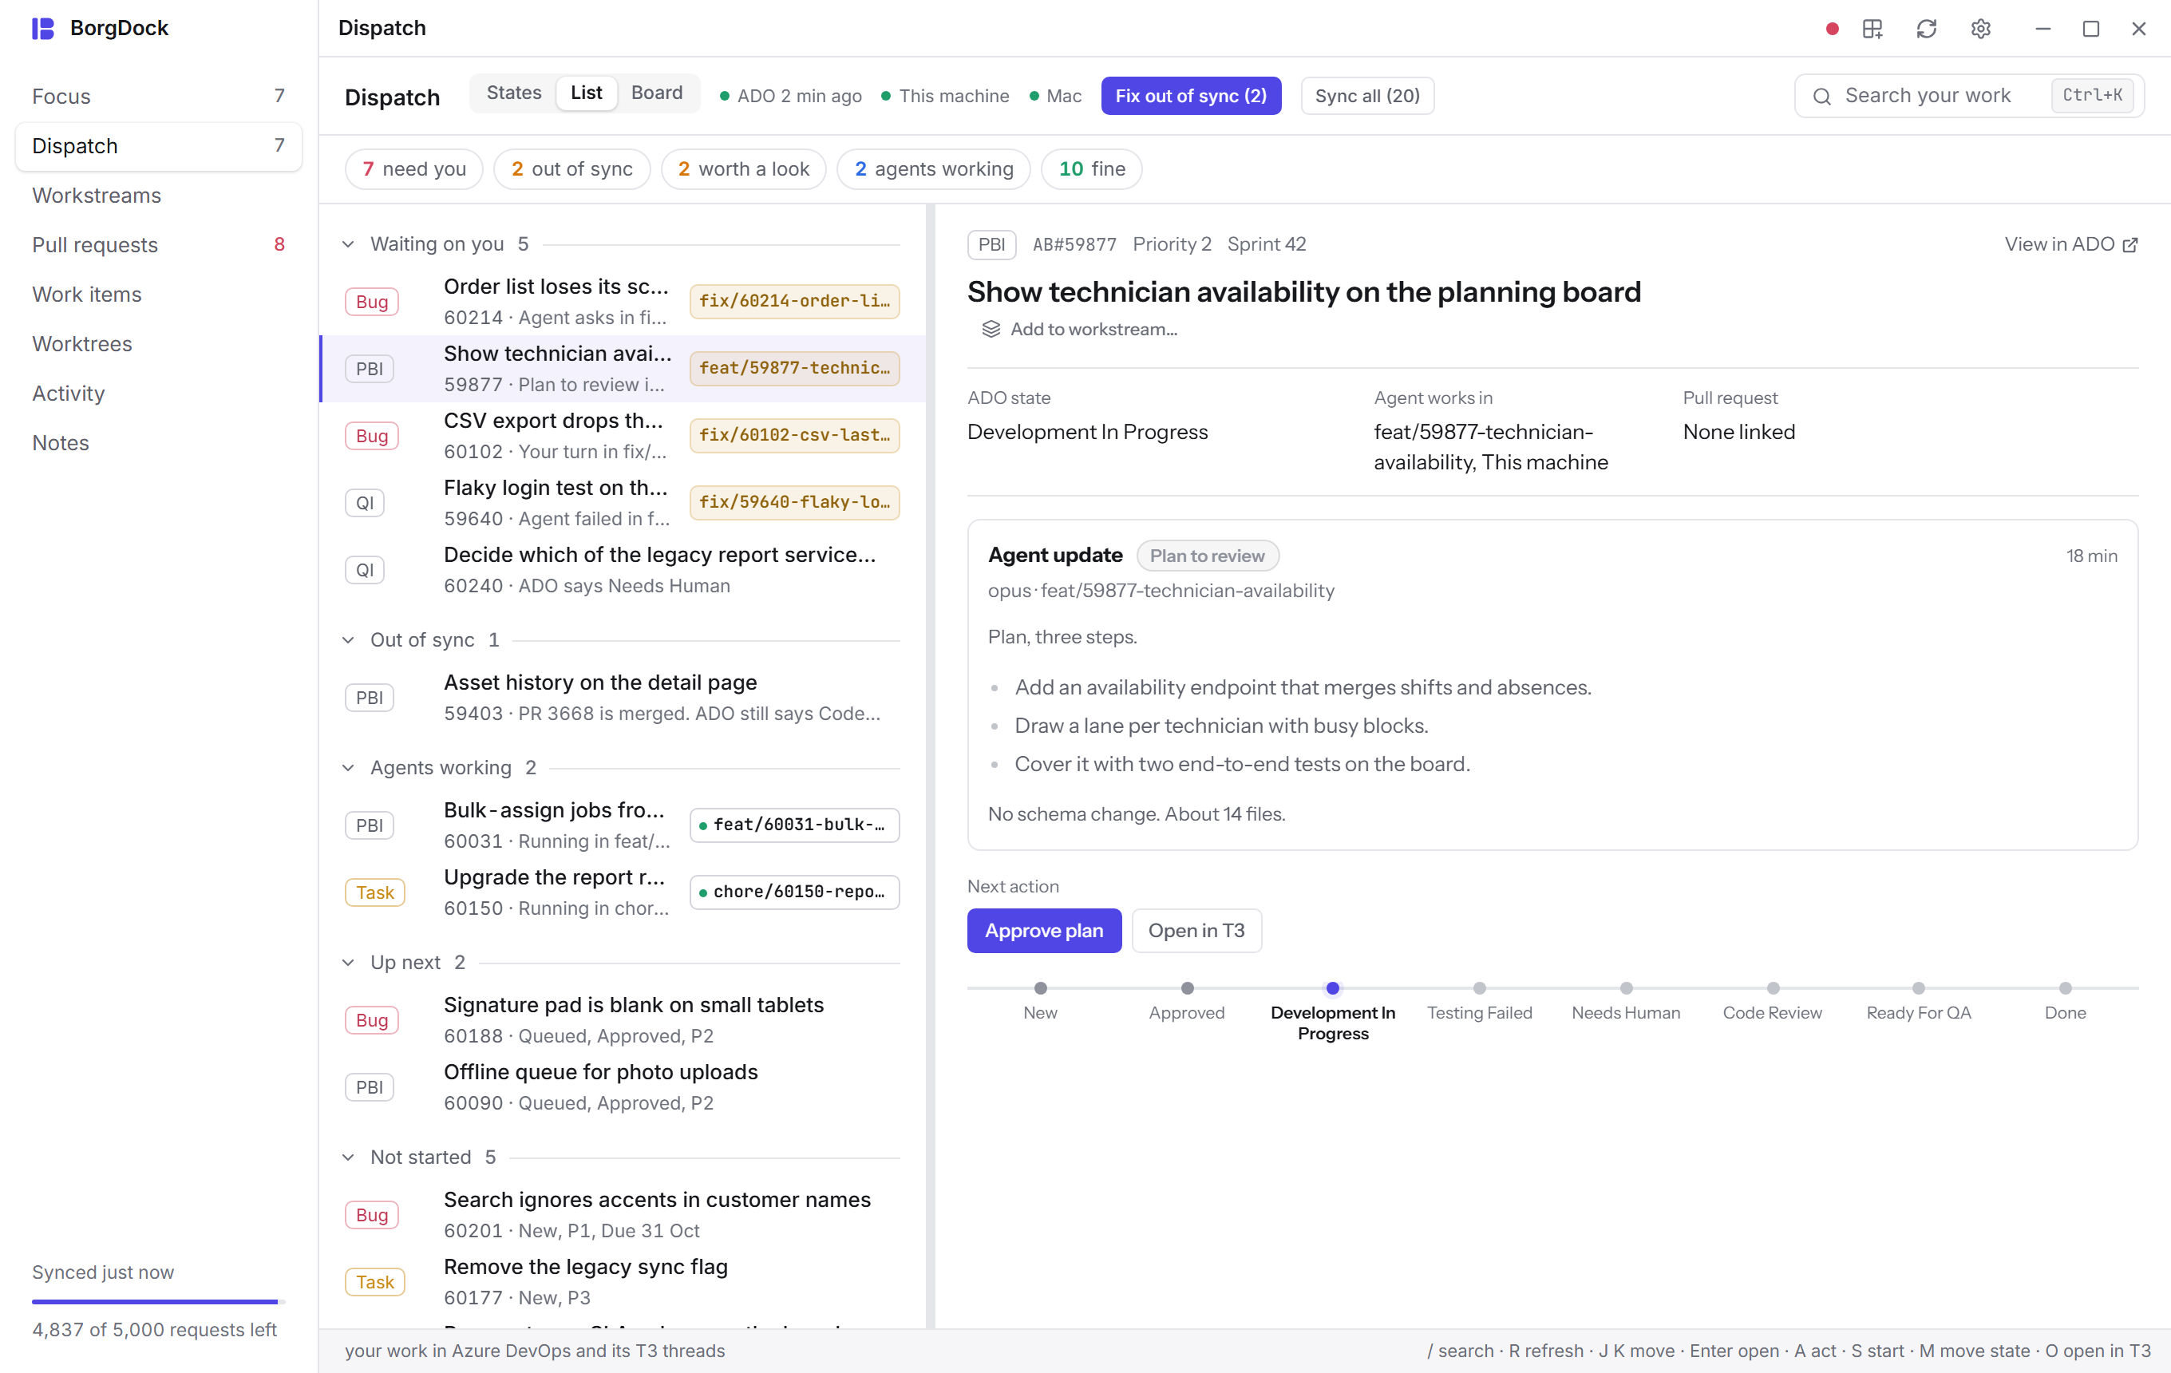Click the red recording status dot
Screen dimensions: 2171x1373
[1831, 29]
